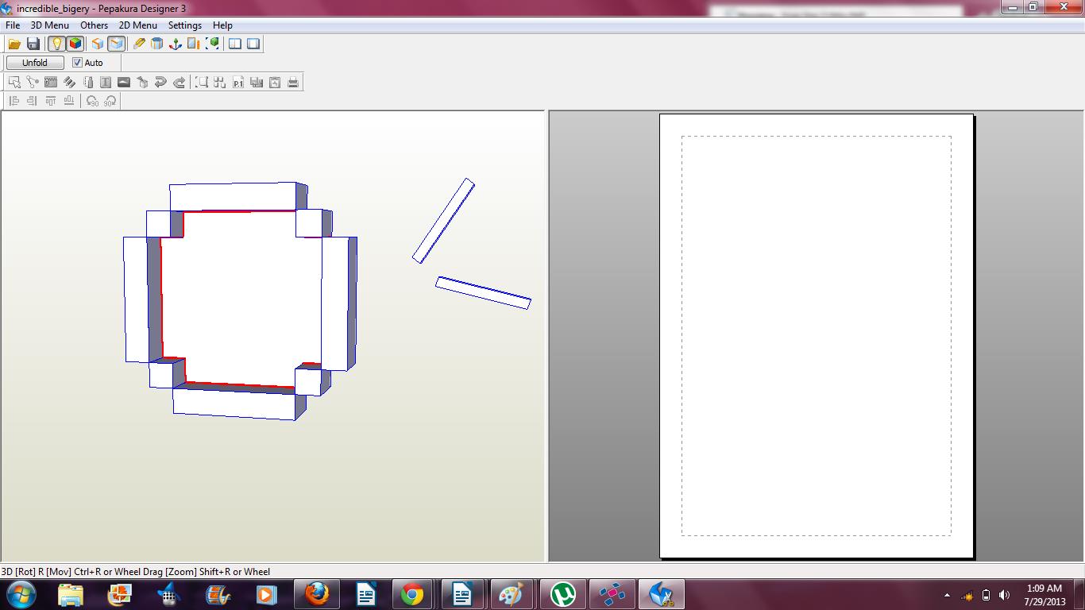Click the green cube fit-to-view icon
Screen dimensions: 1085x610
pos(212,44)
